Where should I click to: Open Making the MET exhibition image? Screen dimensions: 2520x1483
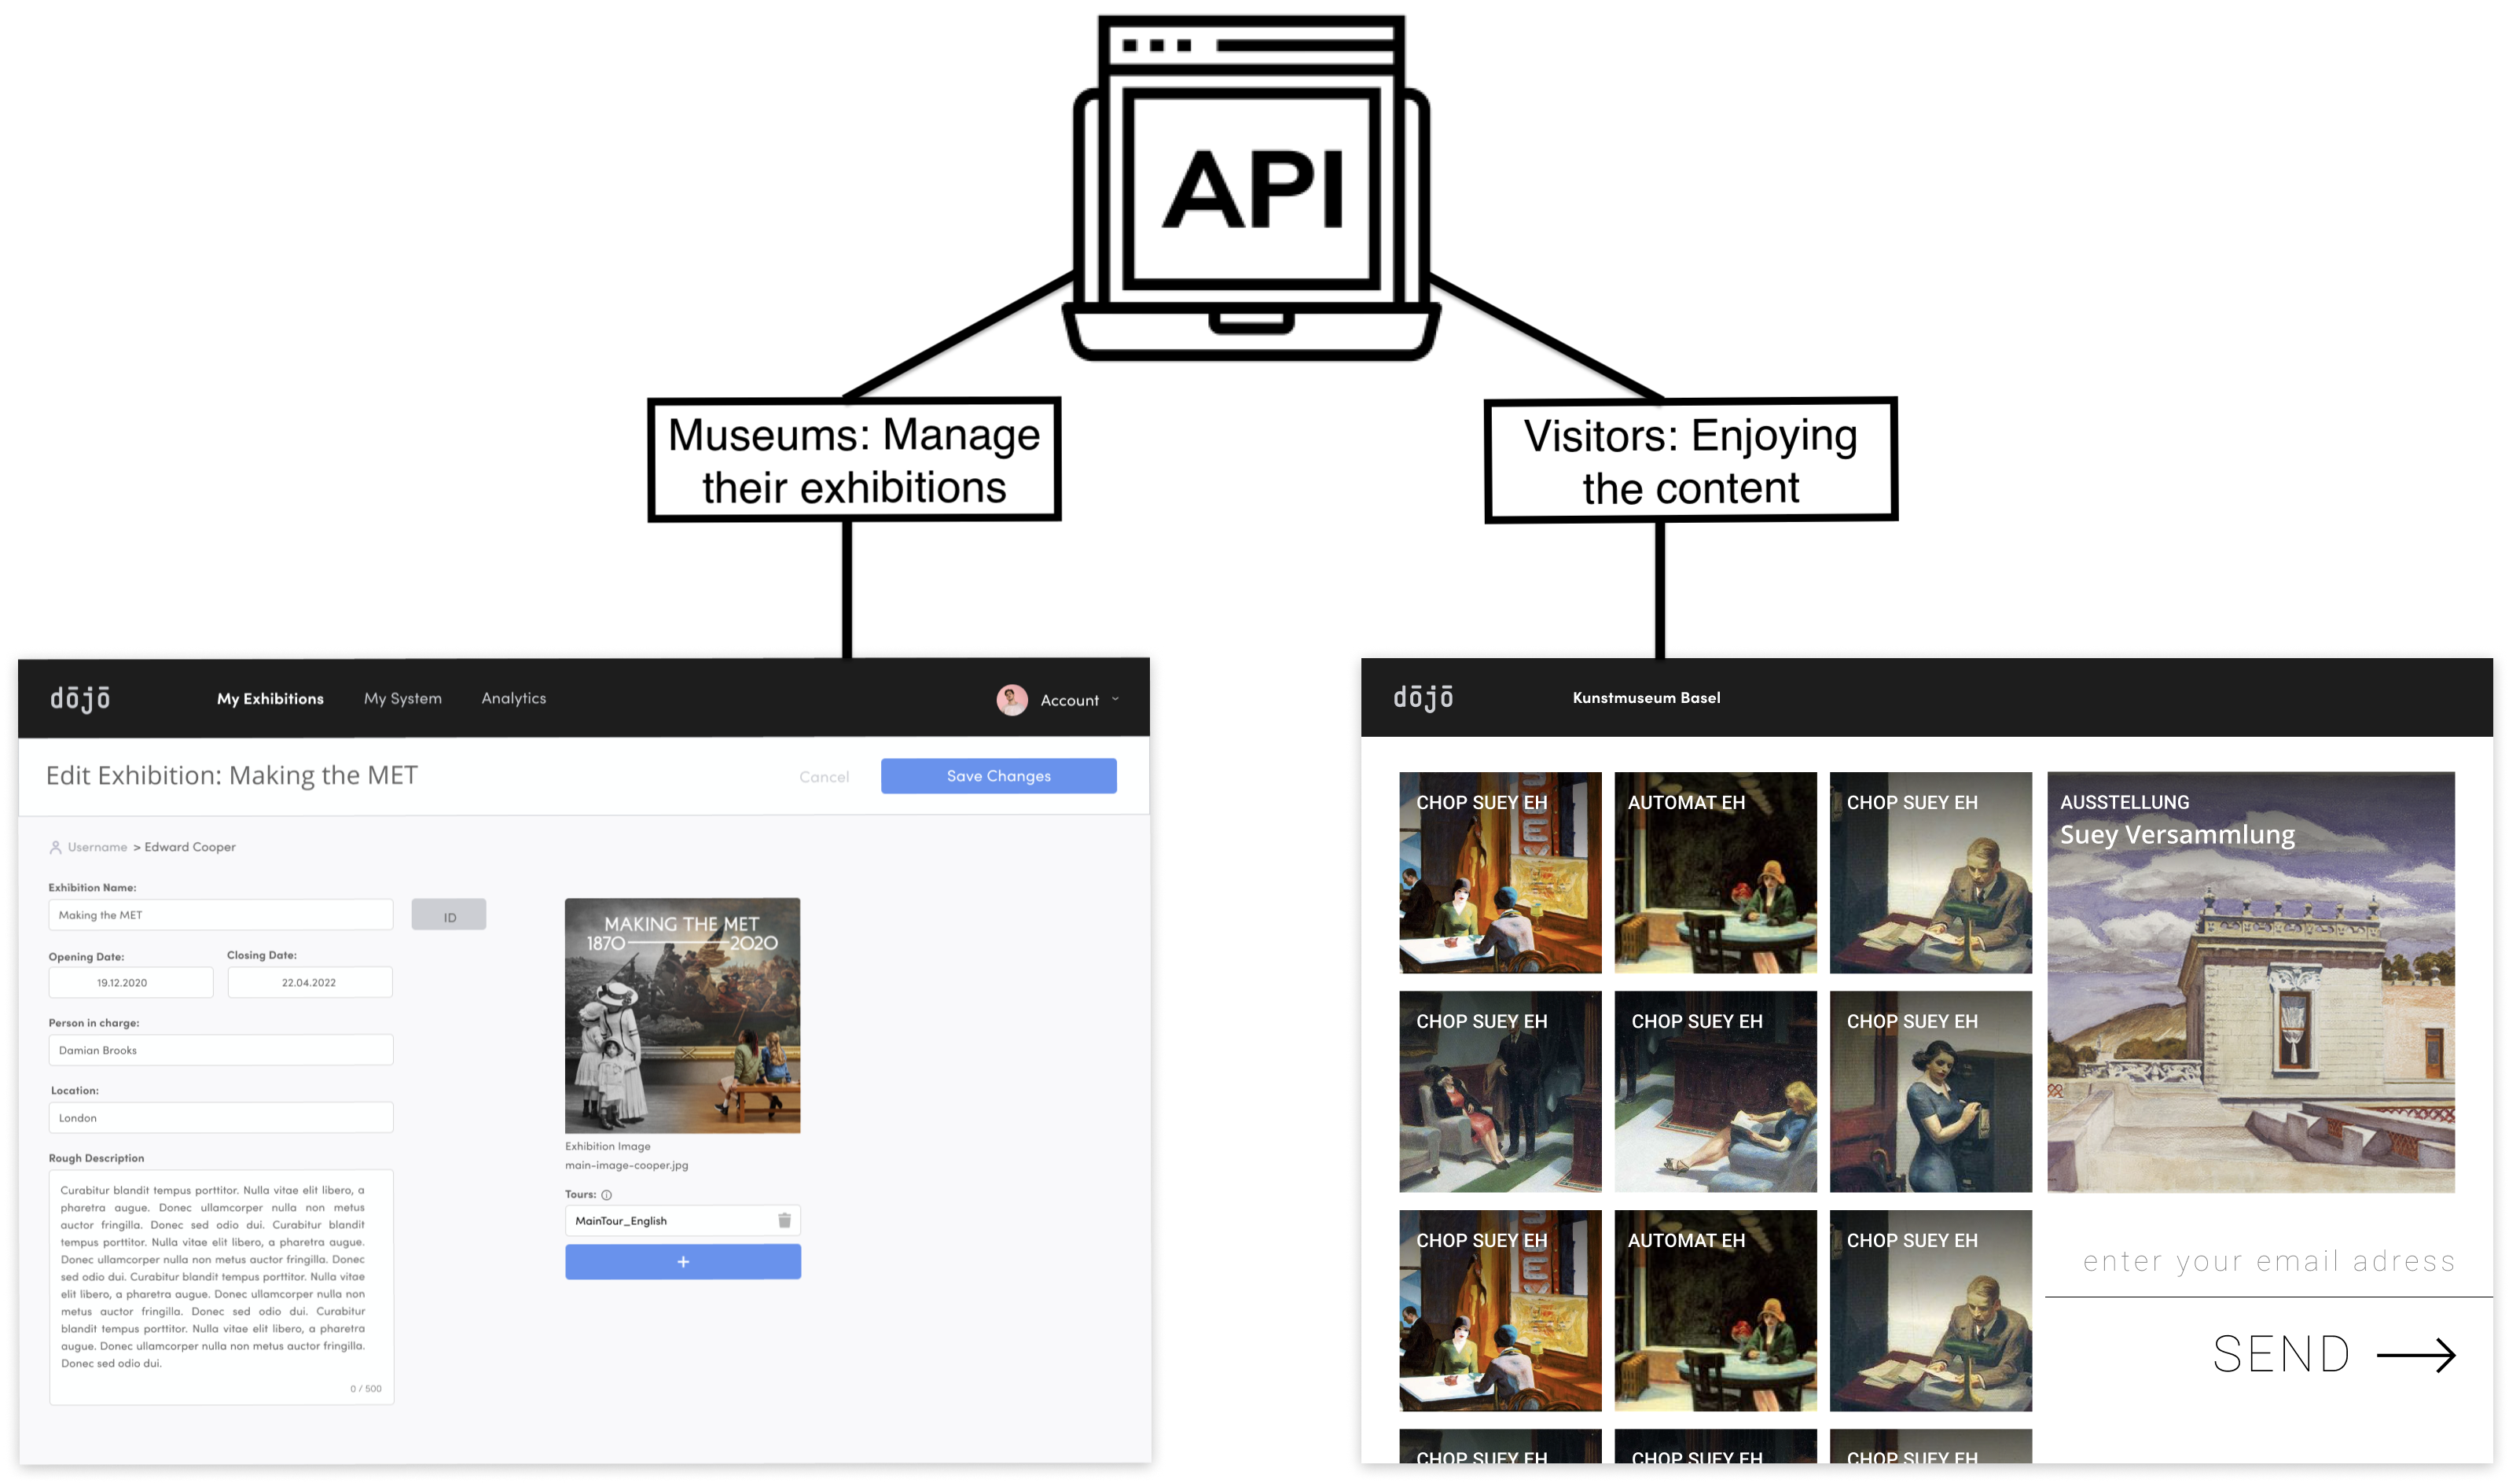682,1014
